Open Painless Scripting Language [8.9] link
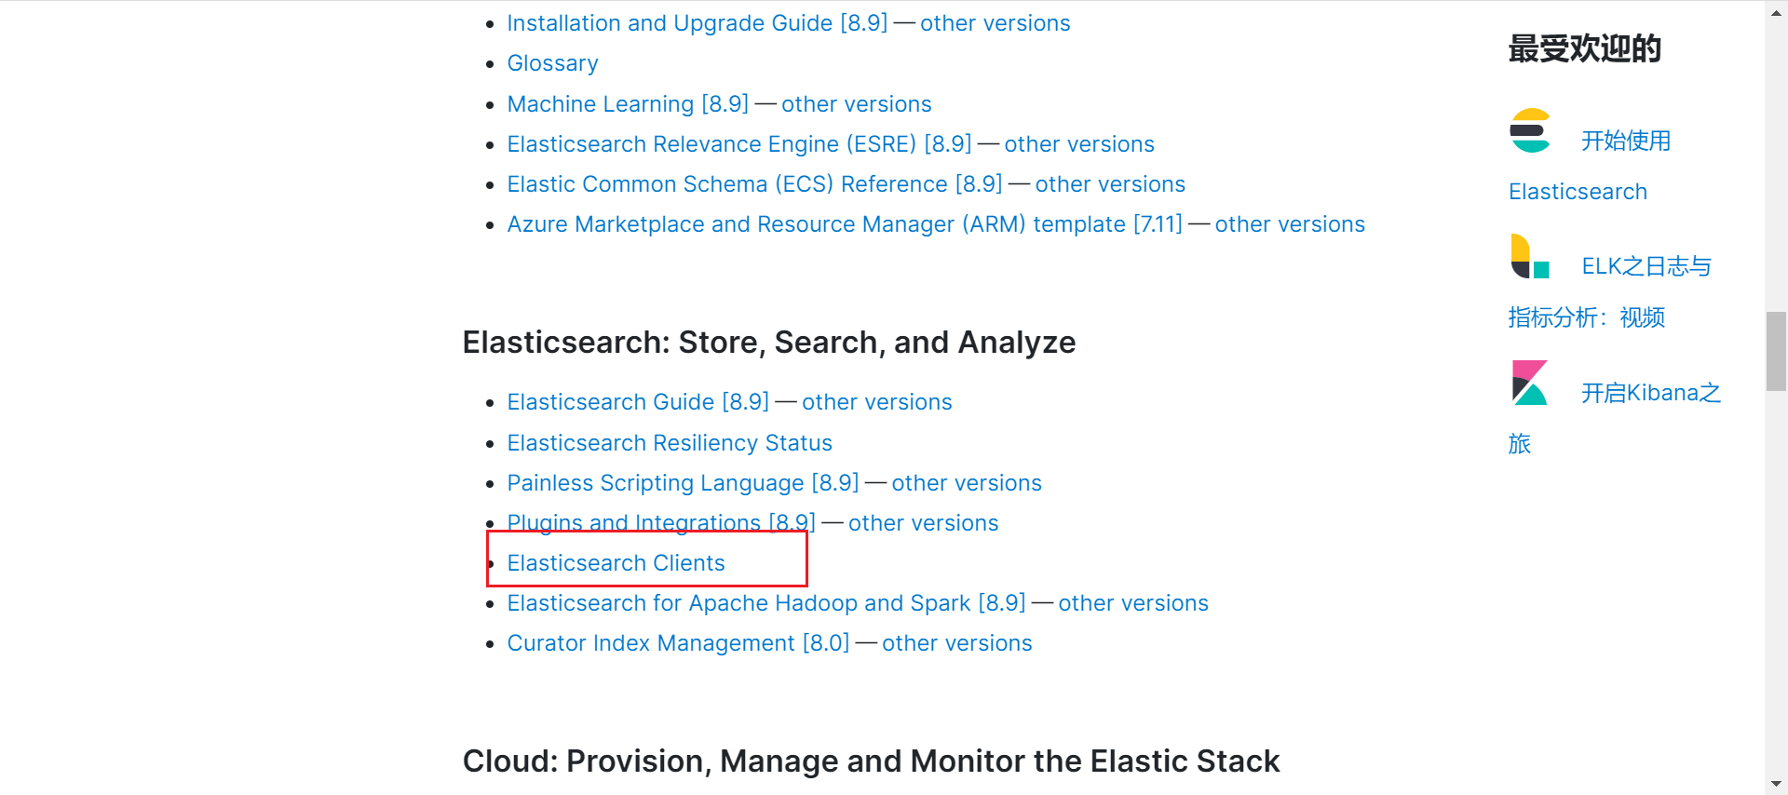 click(x=683, y=483)
